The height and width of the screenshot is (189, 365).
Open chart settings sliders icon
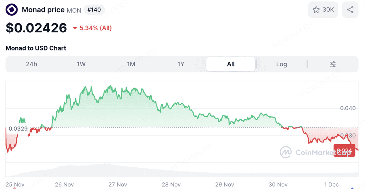(333, 64)
